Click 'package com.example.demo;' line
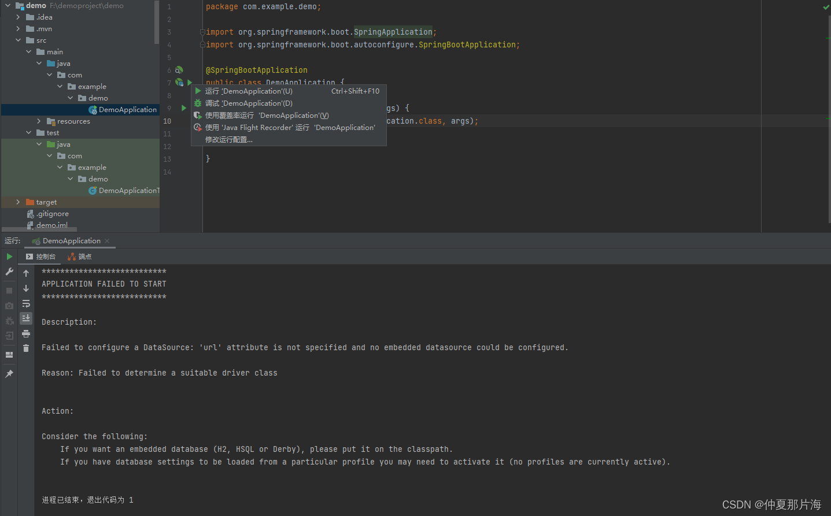 263,6
